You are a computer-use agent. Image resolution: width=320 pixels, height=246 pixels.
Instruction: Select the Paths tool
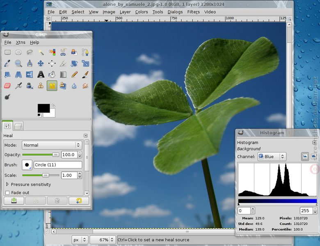85,52
